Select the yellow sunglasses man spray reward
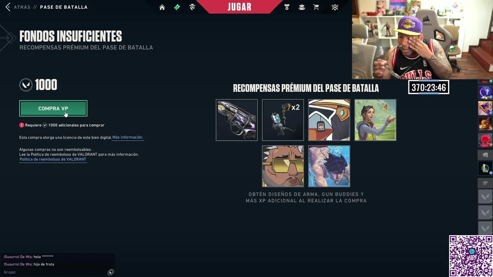This screenshot has width=493, height=277. click(x=283, y=166)
